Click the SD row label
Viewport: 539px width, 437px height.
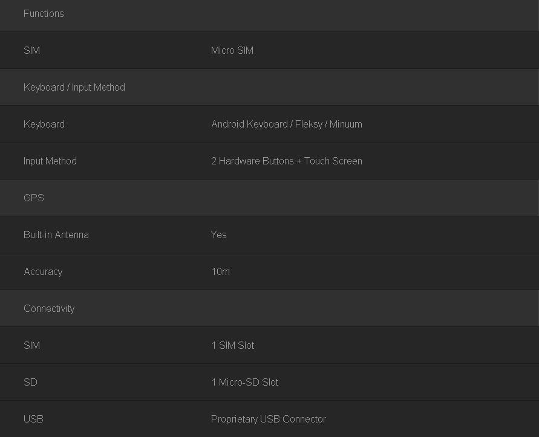(x=30, y=382)
